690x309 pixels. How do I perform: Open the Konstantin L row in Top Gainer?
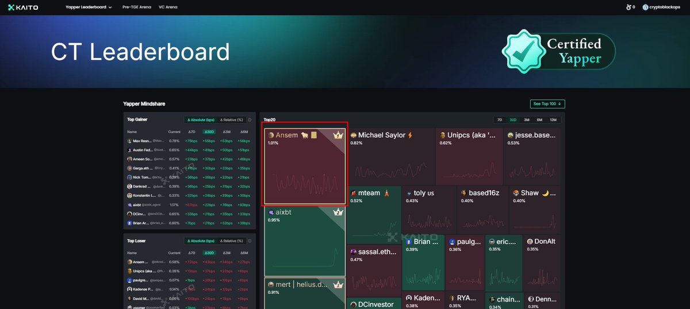(x=189, y=195)
